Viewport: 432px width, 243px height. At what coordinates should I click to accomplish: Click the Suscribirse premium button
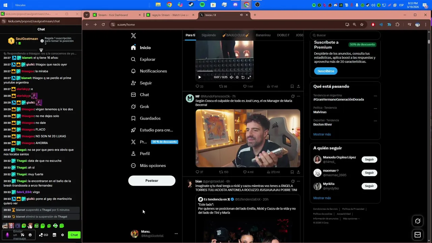pyautogui.click(x=326, y=71)
